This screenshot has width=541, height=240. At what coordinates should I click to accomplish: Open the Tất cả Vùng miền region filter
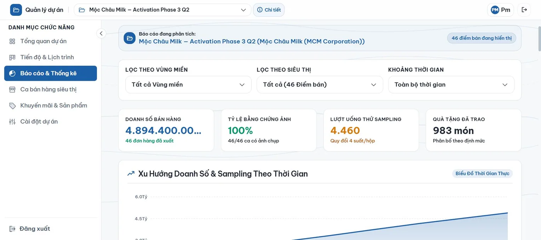click(x=188, y=85)
